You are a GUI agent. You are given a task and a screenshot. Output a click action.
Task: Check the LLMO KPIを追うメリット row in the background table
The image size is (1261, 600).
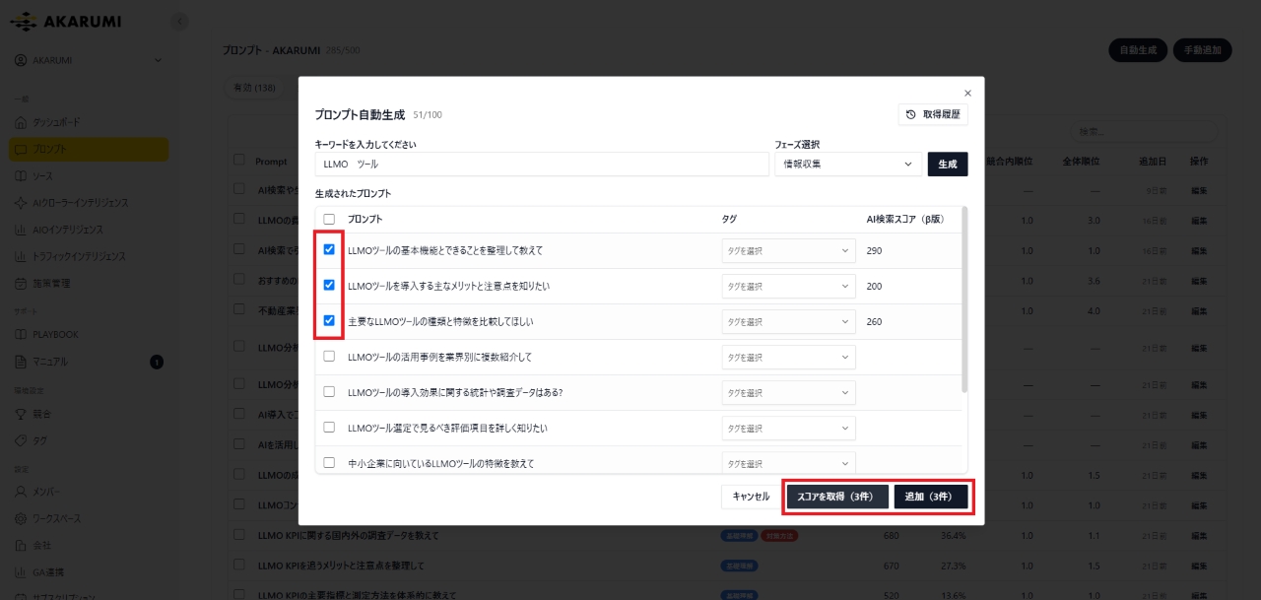239,566
